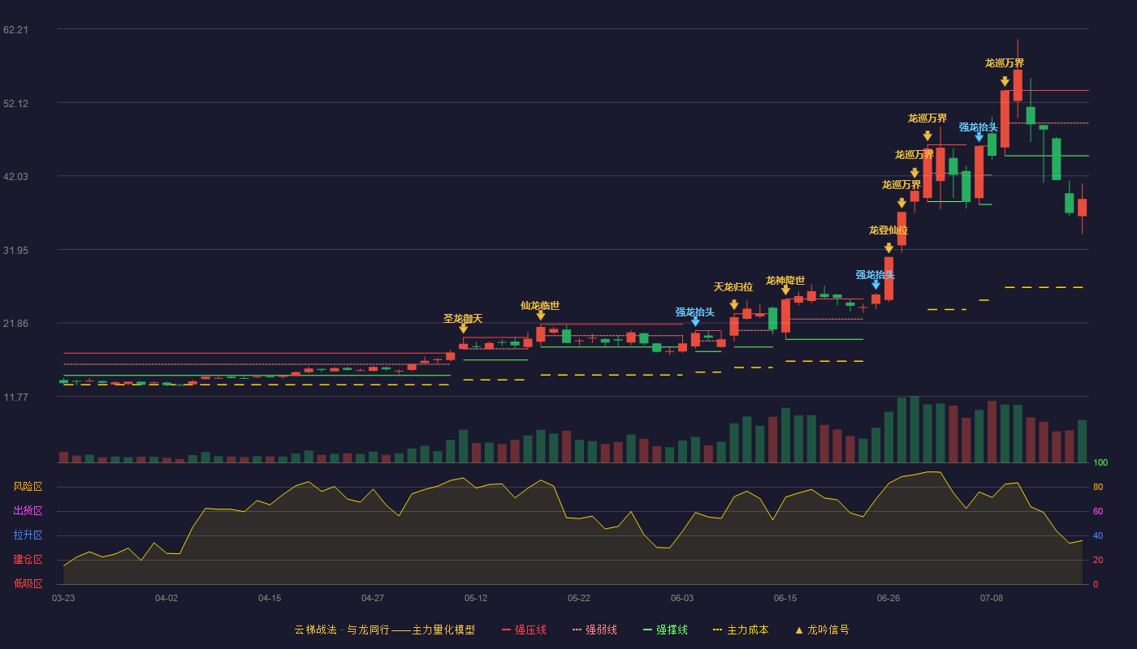Click the green 100 indicator axis label
The width and height of the screenshot is (1137, 649).
pos(1100,462)
